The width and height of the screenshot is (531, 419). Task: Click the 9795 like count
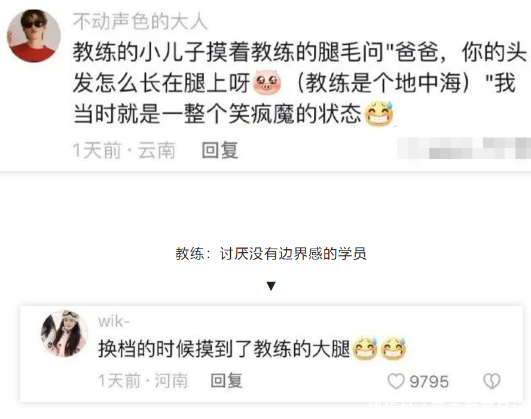coord(429,382)
